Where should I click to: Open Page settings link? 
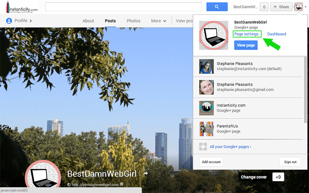[x=246, y=34]
